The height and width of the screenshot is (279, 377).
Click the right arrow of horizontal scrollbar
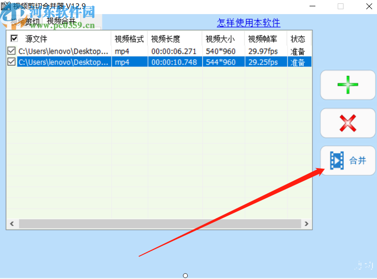pos(306,224)
